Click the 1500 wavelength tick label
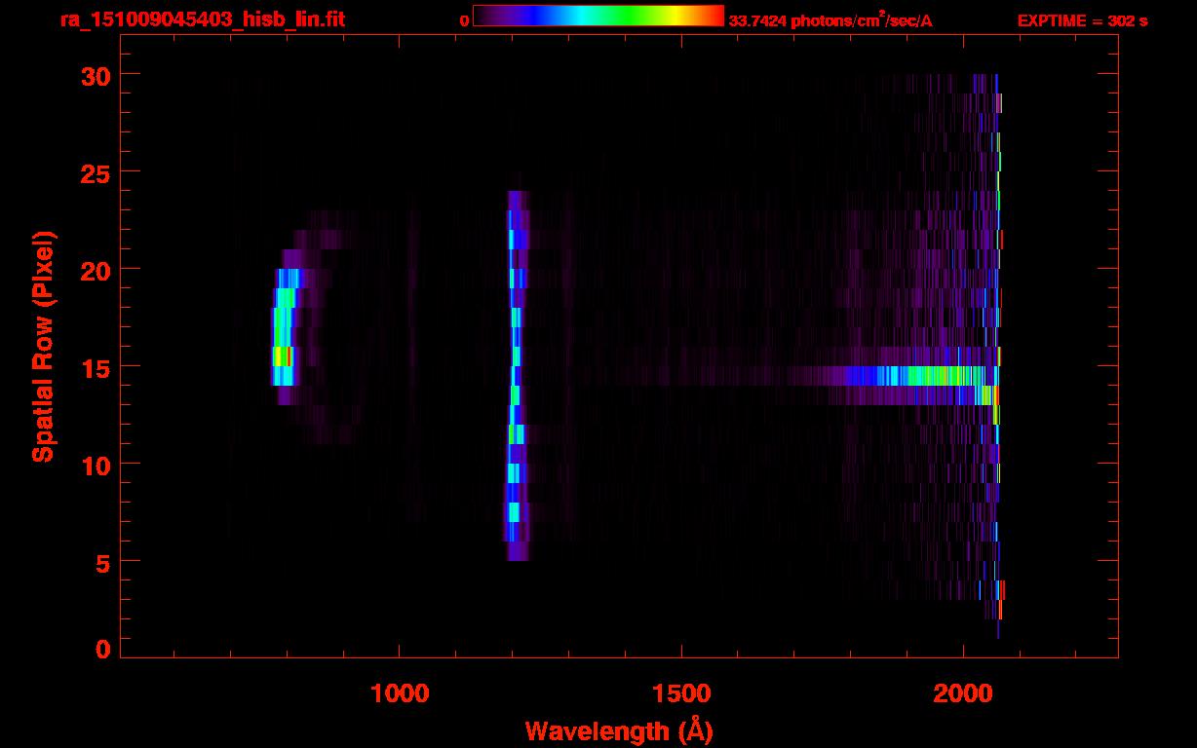 681,693
